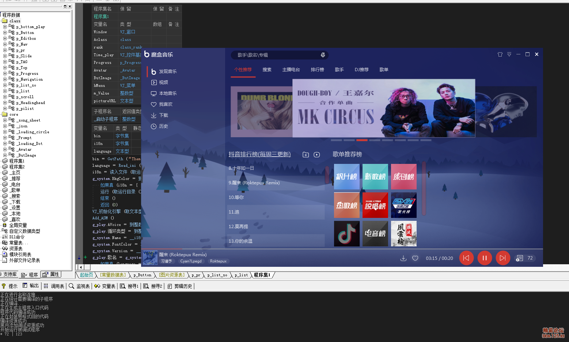Open the 風雲榜 chart tile
Viewport: 569px width, 342px height.
click(x=404, y=234)
